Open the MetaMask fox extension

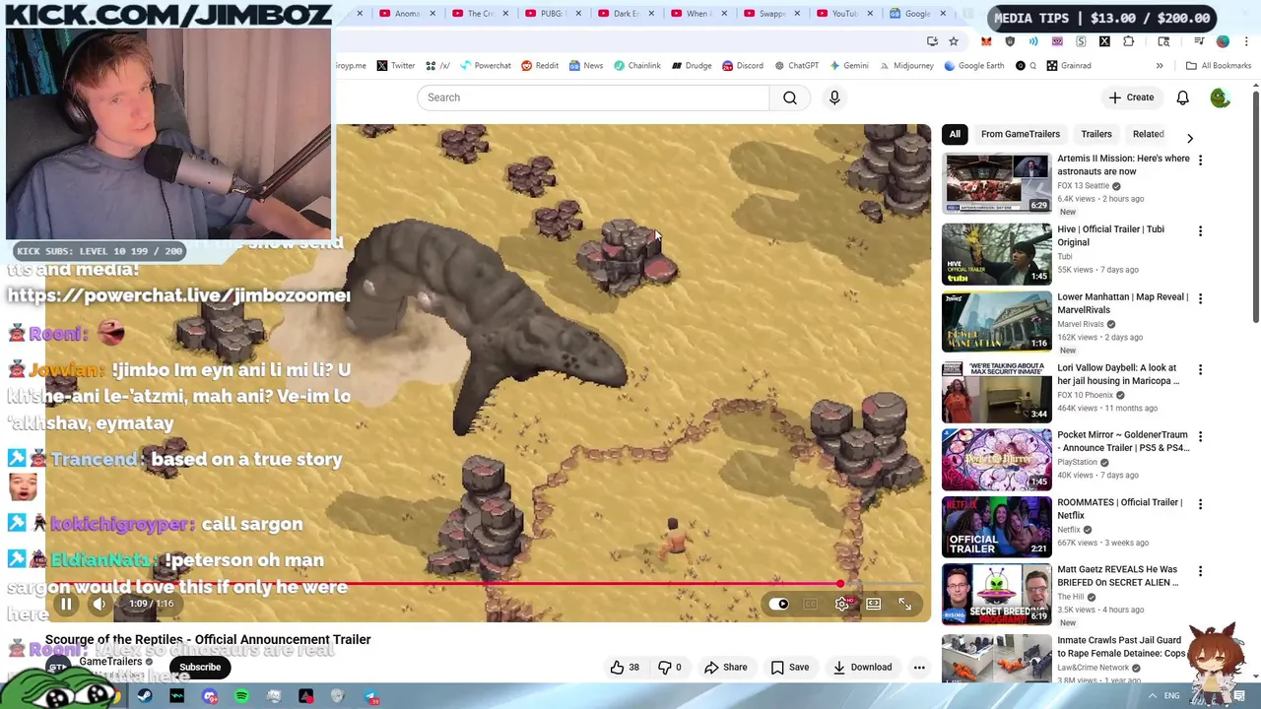coord(986,41)
